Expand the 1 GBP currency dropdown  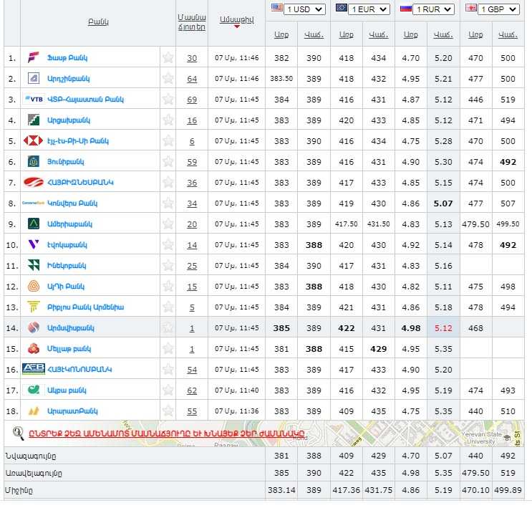point(498,9)
